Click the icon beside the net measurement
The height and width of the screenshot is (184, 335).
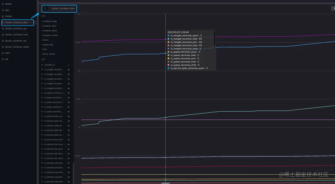3,59
